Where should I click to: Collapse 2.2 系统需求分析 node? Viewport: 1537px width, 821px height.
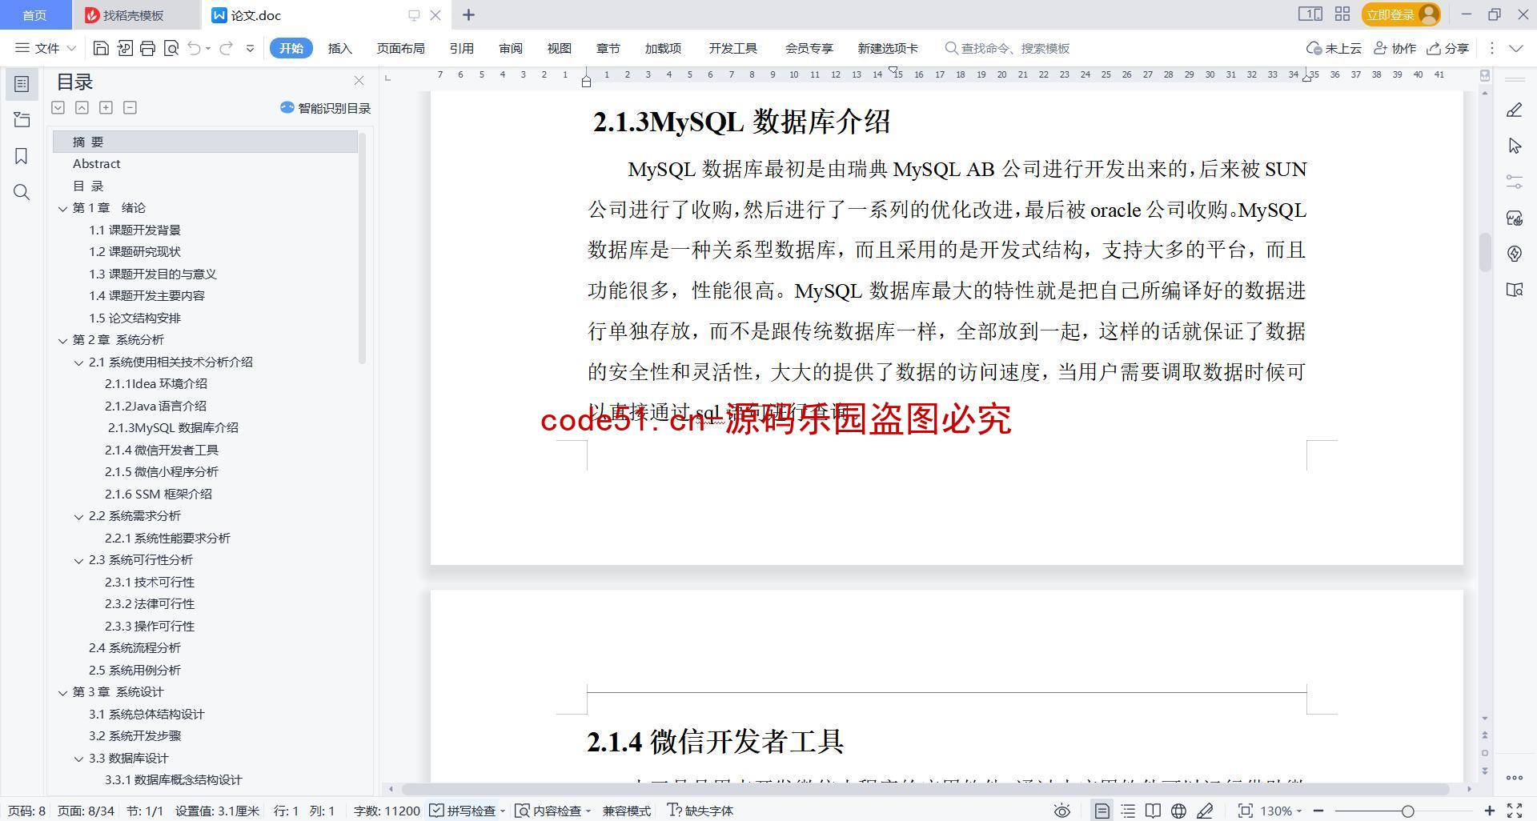click(x=78, y=516)
